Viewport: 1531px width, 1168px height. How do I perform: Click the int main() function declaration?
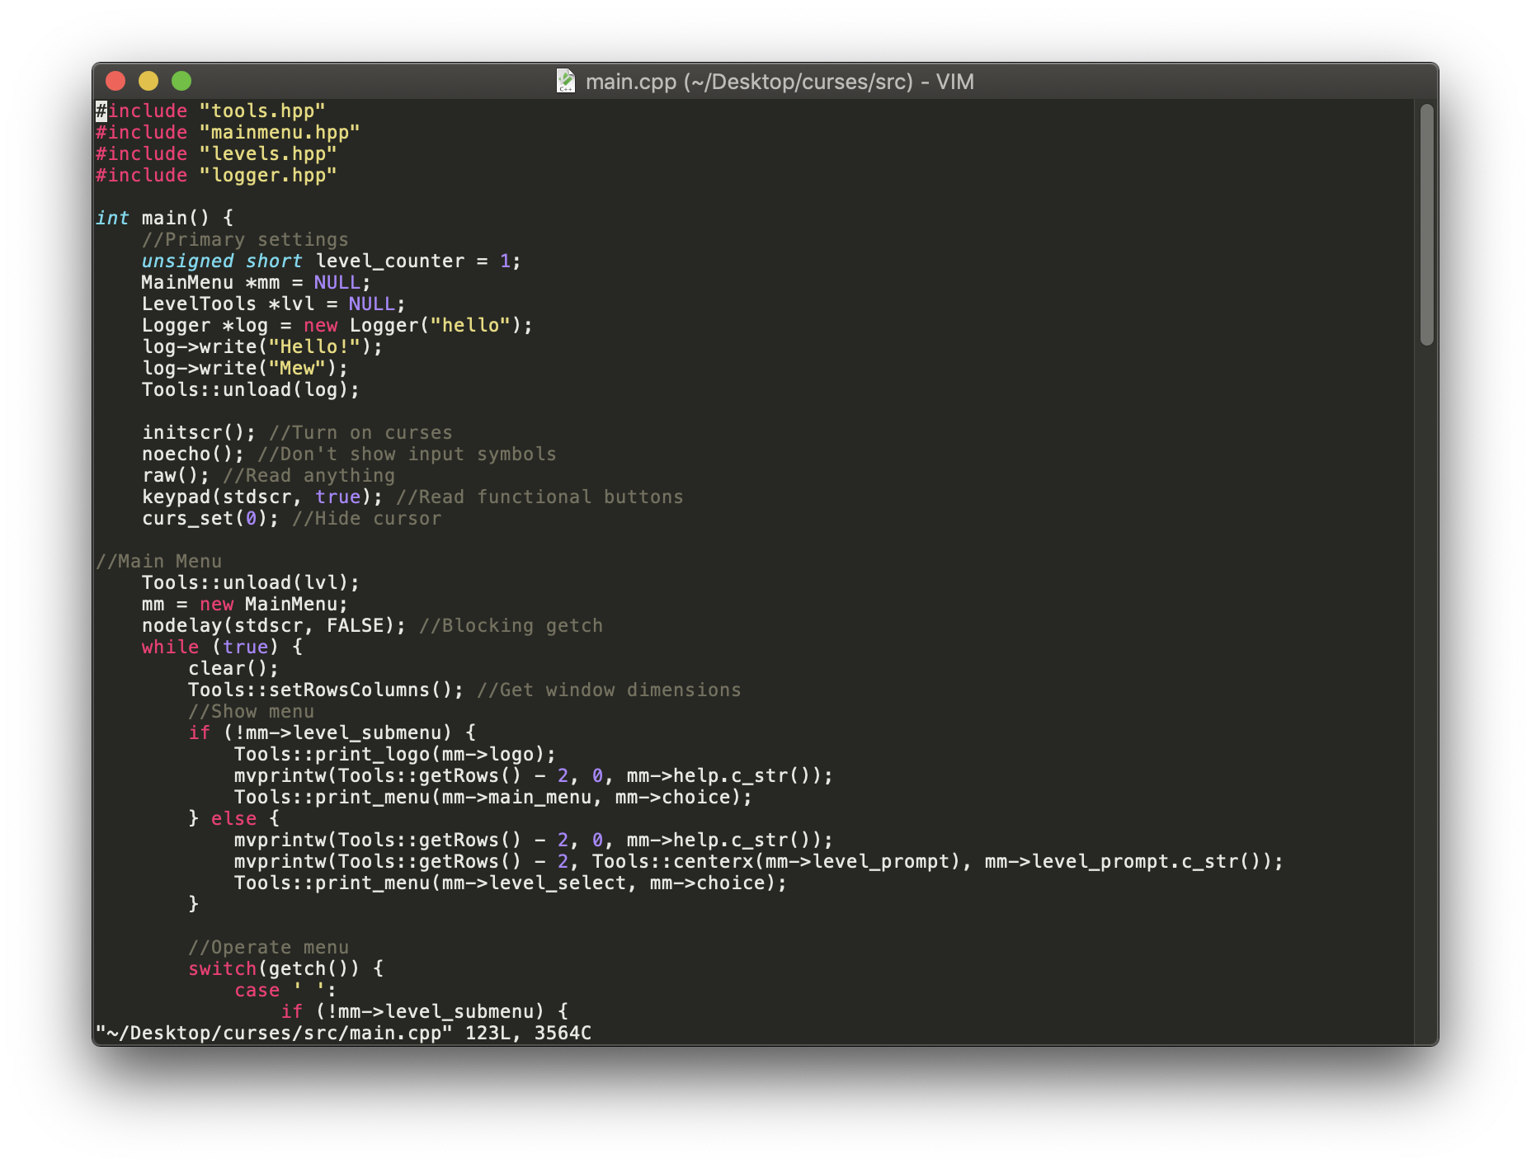click(163, 217)
